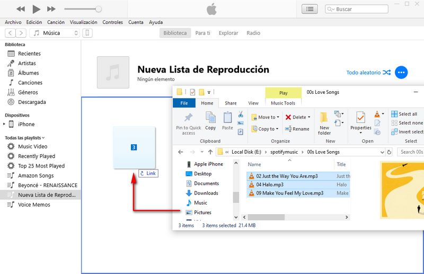Open the Music Tools ribbon tab

tap(283, 103)
